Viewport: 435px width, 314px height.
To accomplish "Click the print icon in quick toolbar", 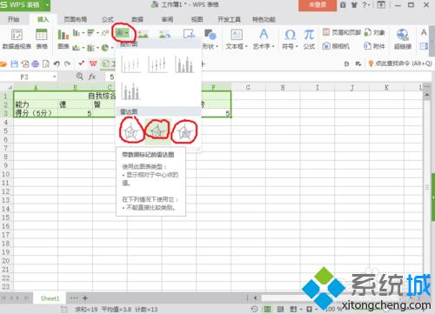I will pos(36,63).
